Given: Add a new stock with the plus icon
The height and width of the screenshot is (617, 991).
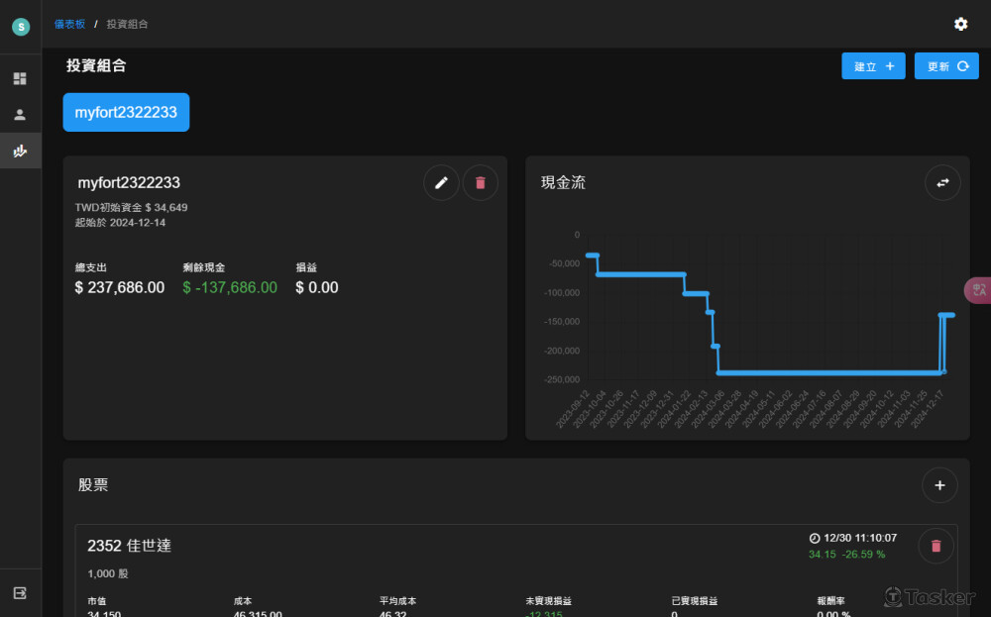Looking at the screenshot, I should (939, 485).
